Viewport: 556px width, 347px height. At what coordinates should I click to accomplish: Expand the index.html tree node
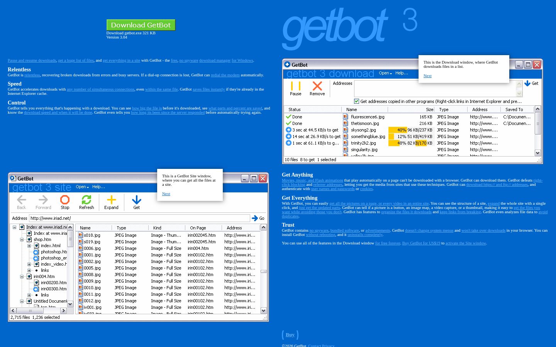29,246
